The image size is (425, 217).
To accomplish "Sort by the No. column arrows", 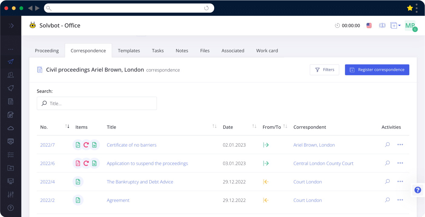I will 67,126.
